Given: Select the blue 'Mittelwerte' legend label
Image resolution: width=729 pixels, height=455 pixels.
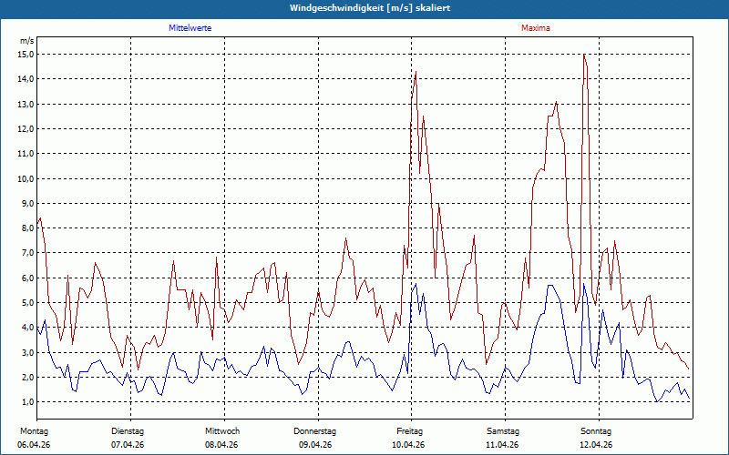Looking at the screenshot, I should click(190, 28).
